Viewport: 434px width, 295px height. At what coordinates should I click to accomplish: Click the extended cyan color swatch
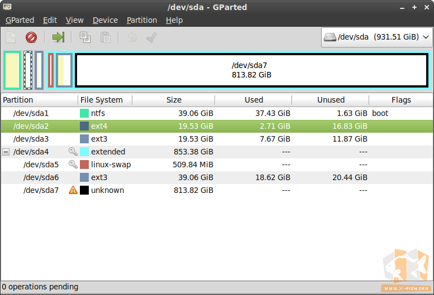[84, 152]
